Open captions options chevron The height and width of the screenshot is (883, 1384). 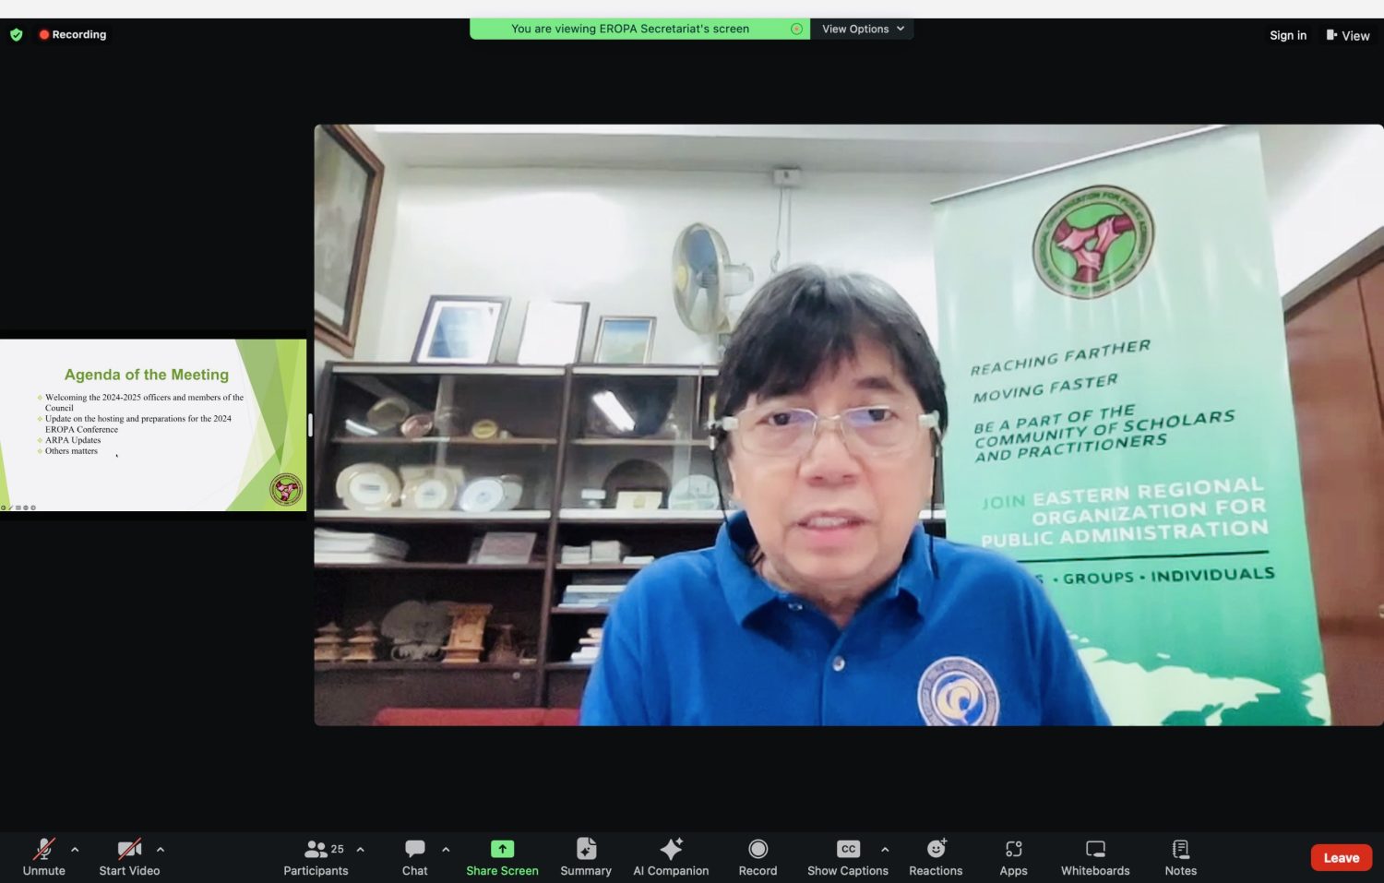coord(885,850)
